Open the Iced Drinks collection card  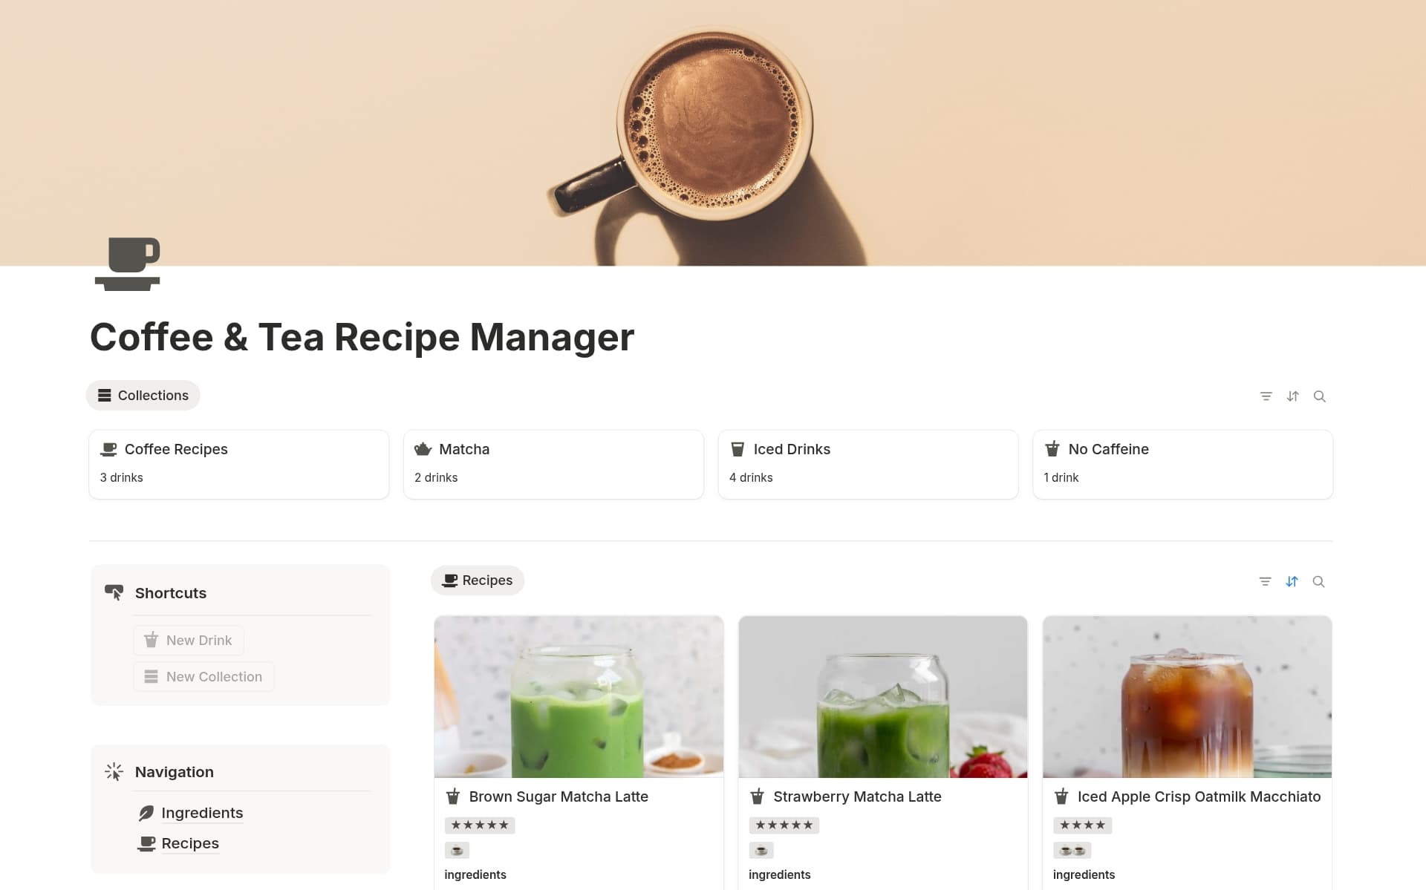[x=868, y=465]
